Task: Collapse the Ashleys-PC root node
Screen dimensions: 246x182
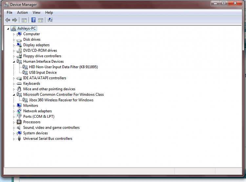Action: coord(8,29)
